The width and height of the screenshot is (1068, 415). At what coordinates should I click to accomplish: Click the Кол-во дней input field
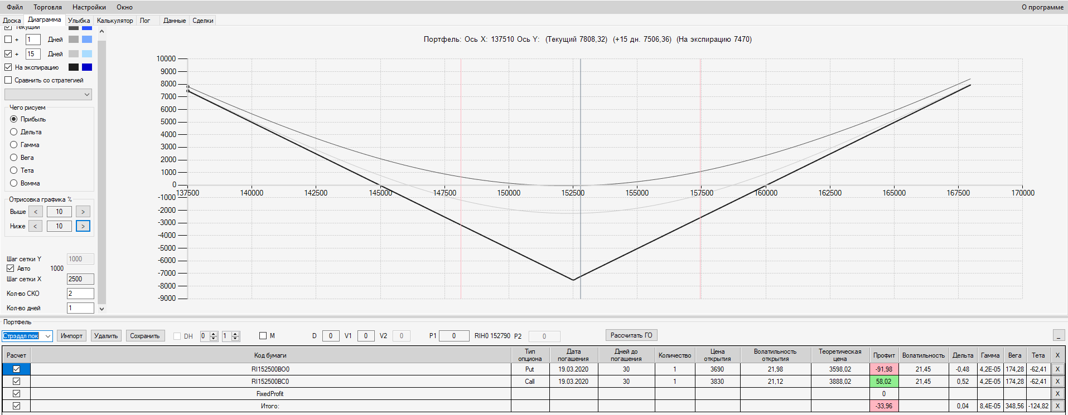(x=80, y=308)
